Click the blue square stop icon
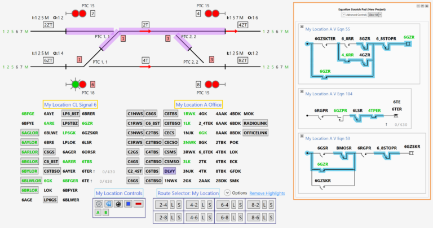 point(129,204)
